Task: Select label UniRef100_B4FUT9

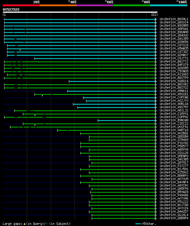Action: point(174,65)
